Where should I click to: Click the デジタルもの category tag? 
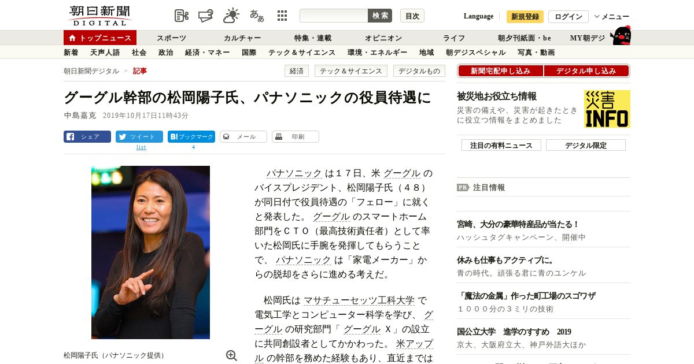[x=419, y=71]
